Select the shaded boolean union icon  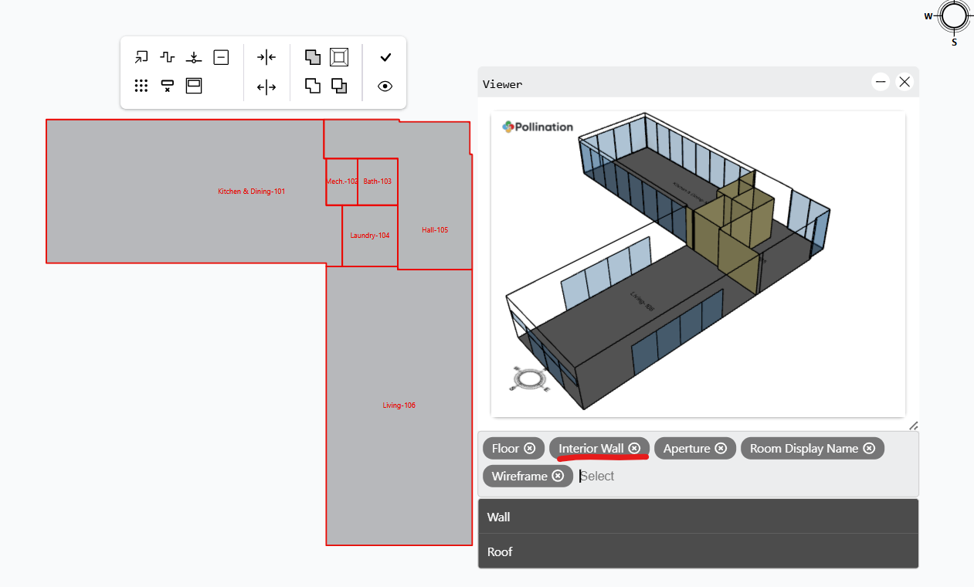(312, 56)
